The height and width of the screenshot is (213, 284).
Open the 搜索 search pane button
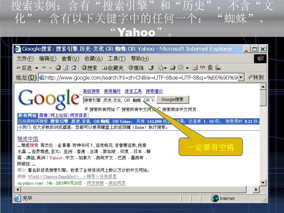[x=89, y=68]
